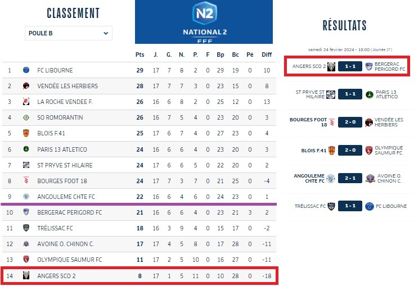Click the Bourges Foot 18 logo in standings

(26, 181)
